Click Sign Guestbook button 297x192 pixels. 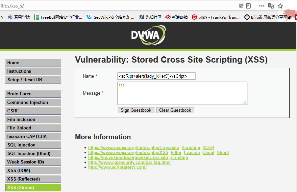(x=136, y=110)
